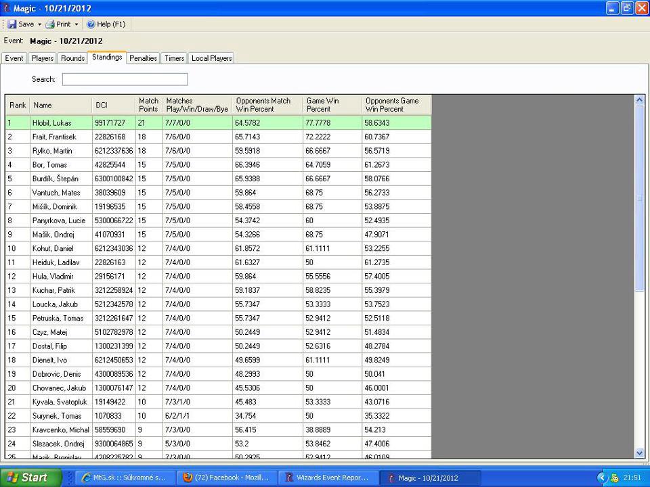The width and height of the screenshot is (650, 487).
Task: Switch to the Players tab
Action: click(43, 58)
